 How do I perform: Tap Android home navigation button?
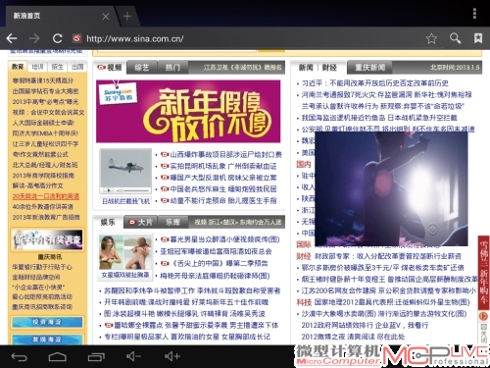click(58, 357)
